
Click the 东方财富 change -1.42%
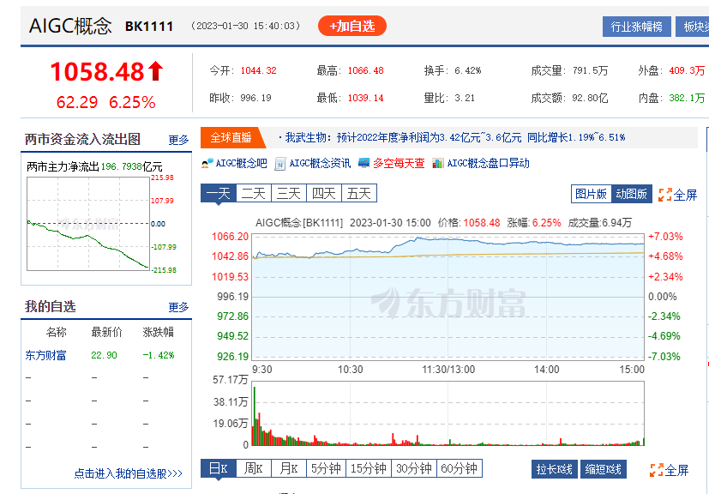click(159, 356)
